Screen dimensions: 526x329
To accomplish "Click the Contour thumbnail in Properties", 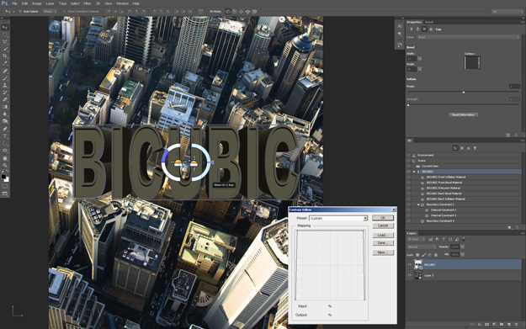I will pyautogui.click(x=472, y=63).
